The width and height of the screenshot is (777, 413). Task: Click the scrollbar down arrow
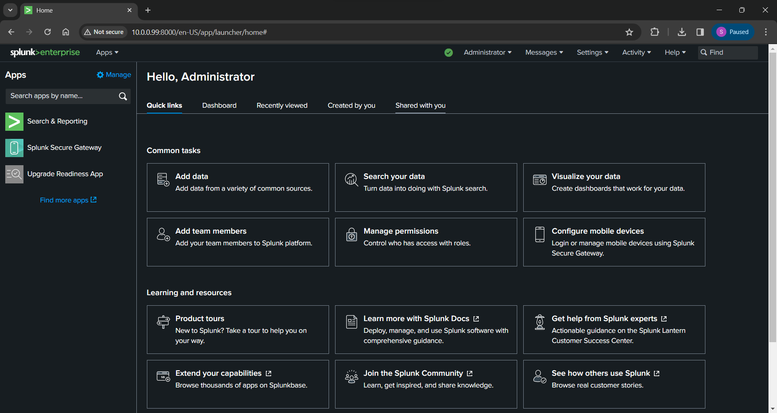773,409
